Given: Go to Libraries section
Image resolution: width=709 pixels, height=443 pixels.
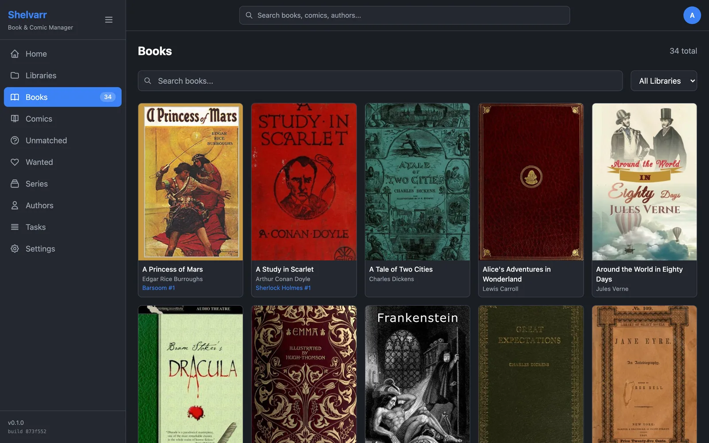Looking at the screenshot, I should tap(63, 75).
